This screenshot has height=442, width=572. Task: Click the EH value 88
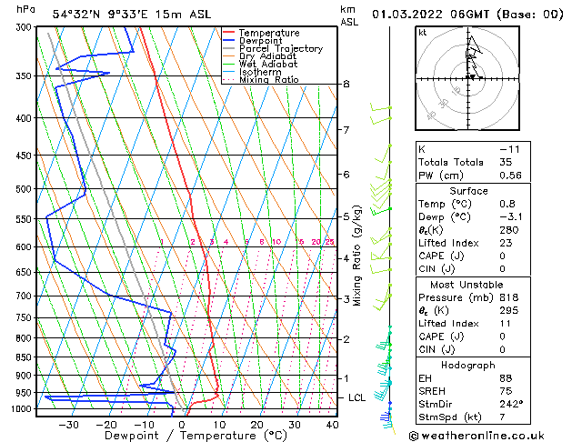click(506, 377)
